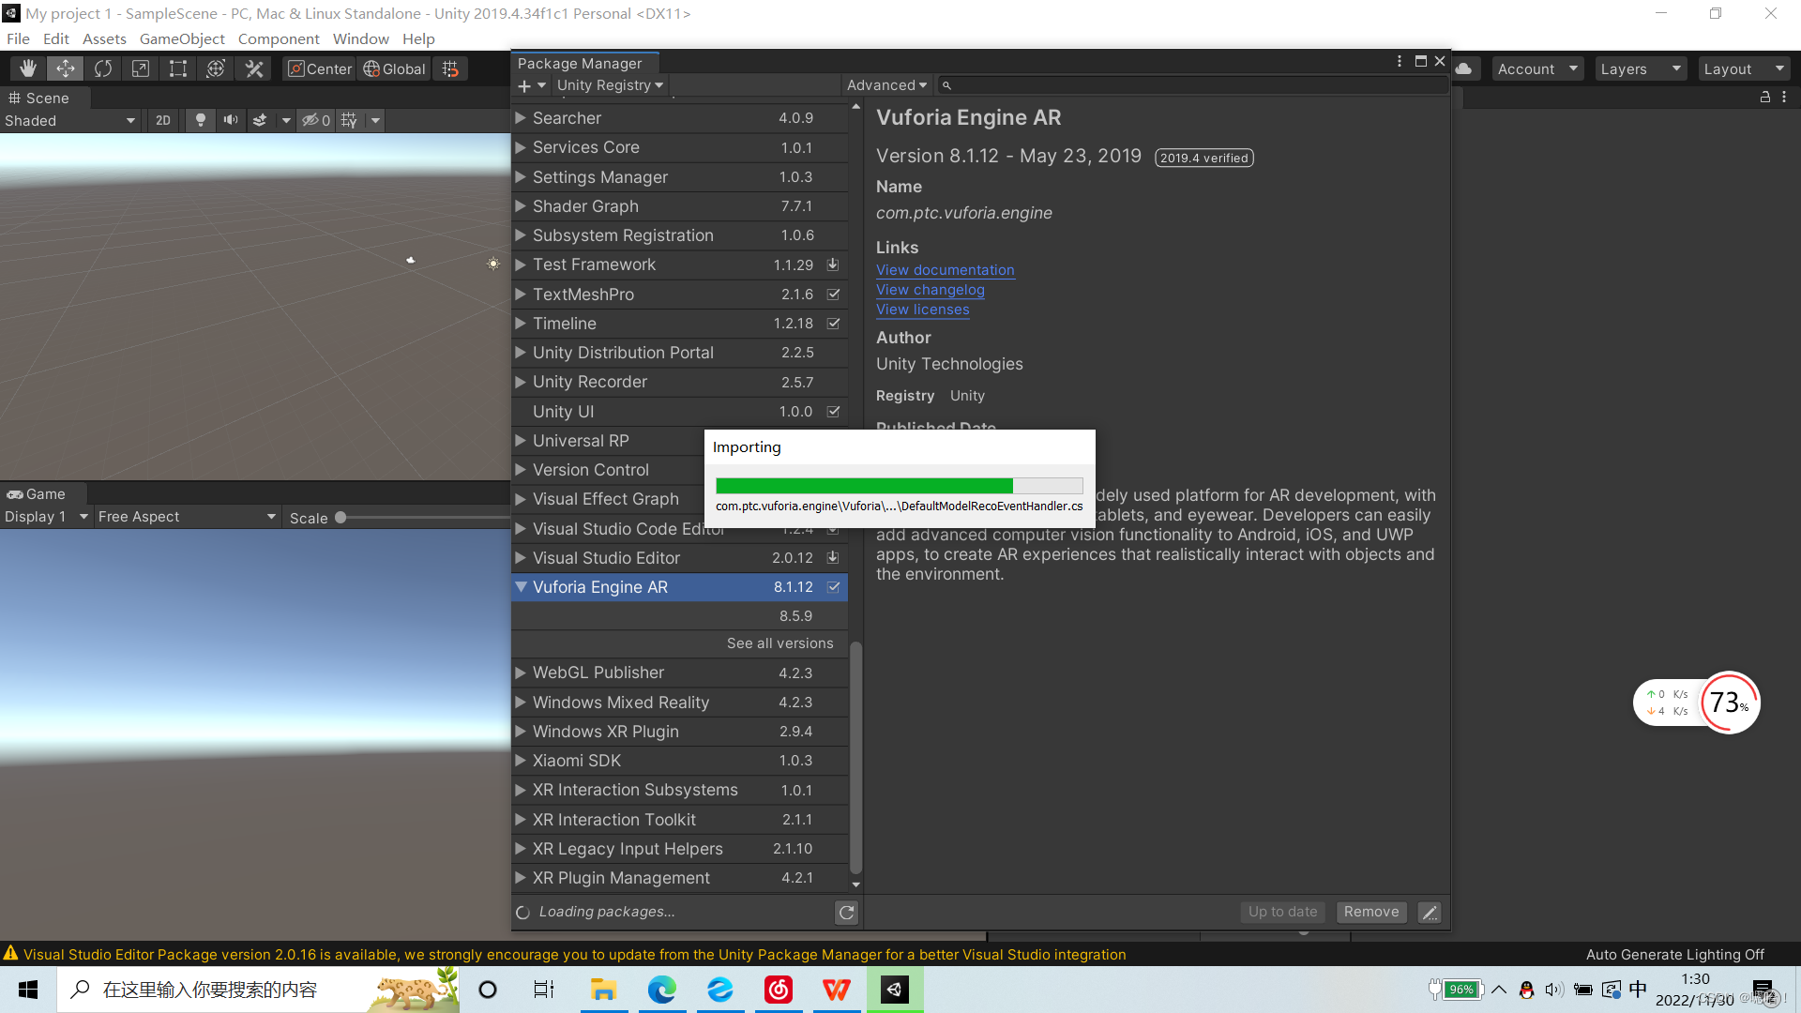Open the File menu
The width and height of the screenshot is (1801, 1013).
[18, 38]
